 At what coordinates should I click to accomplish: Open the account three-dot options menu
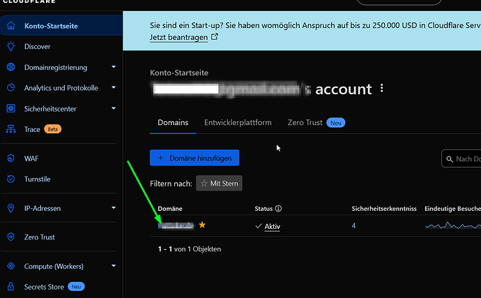point(381,88)
